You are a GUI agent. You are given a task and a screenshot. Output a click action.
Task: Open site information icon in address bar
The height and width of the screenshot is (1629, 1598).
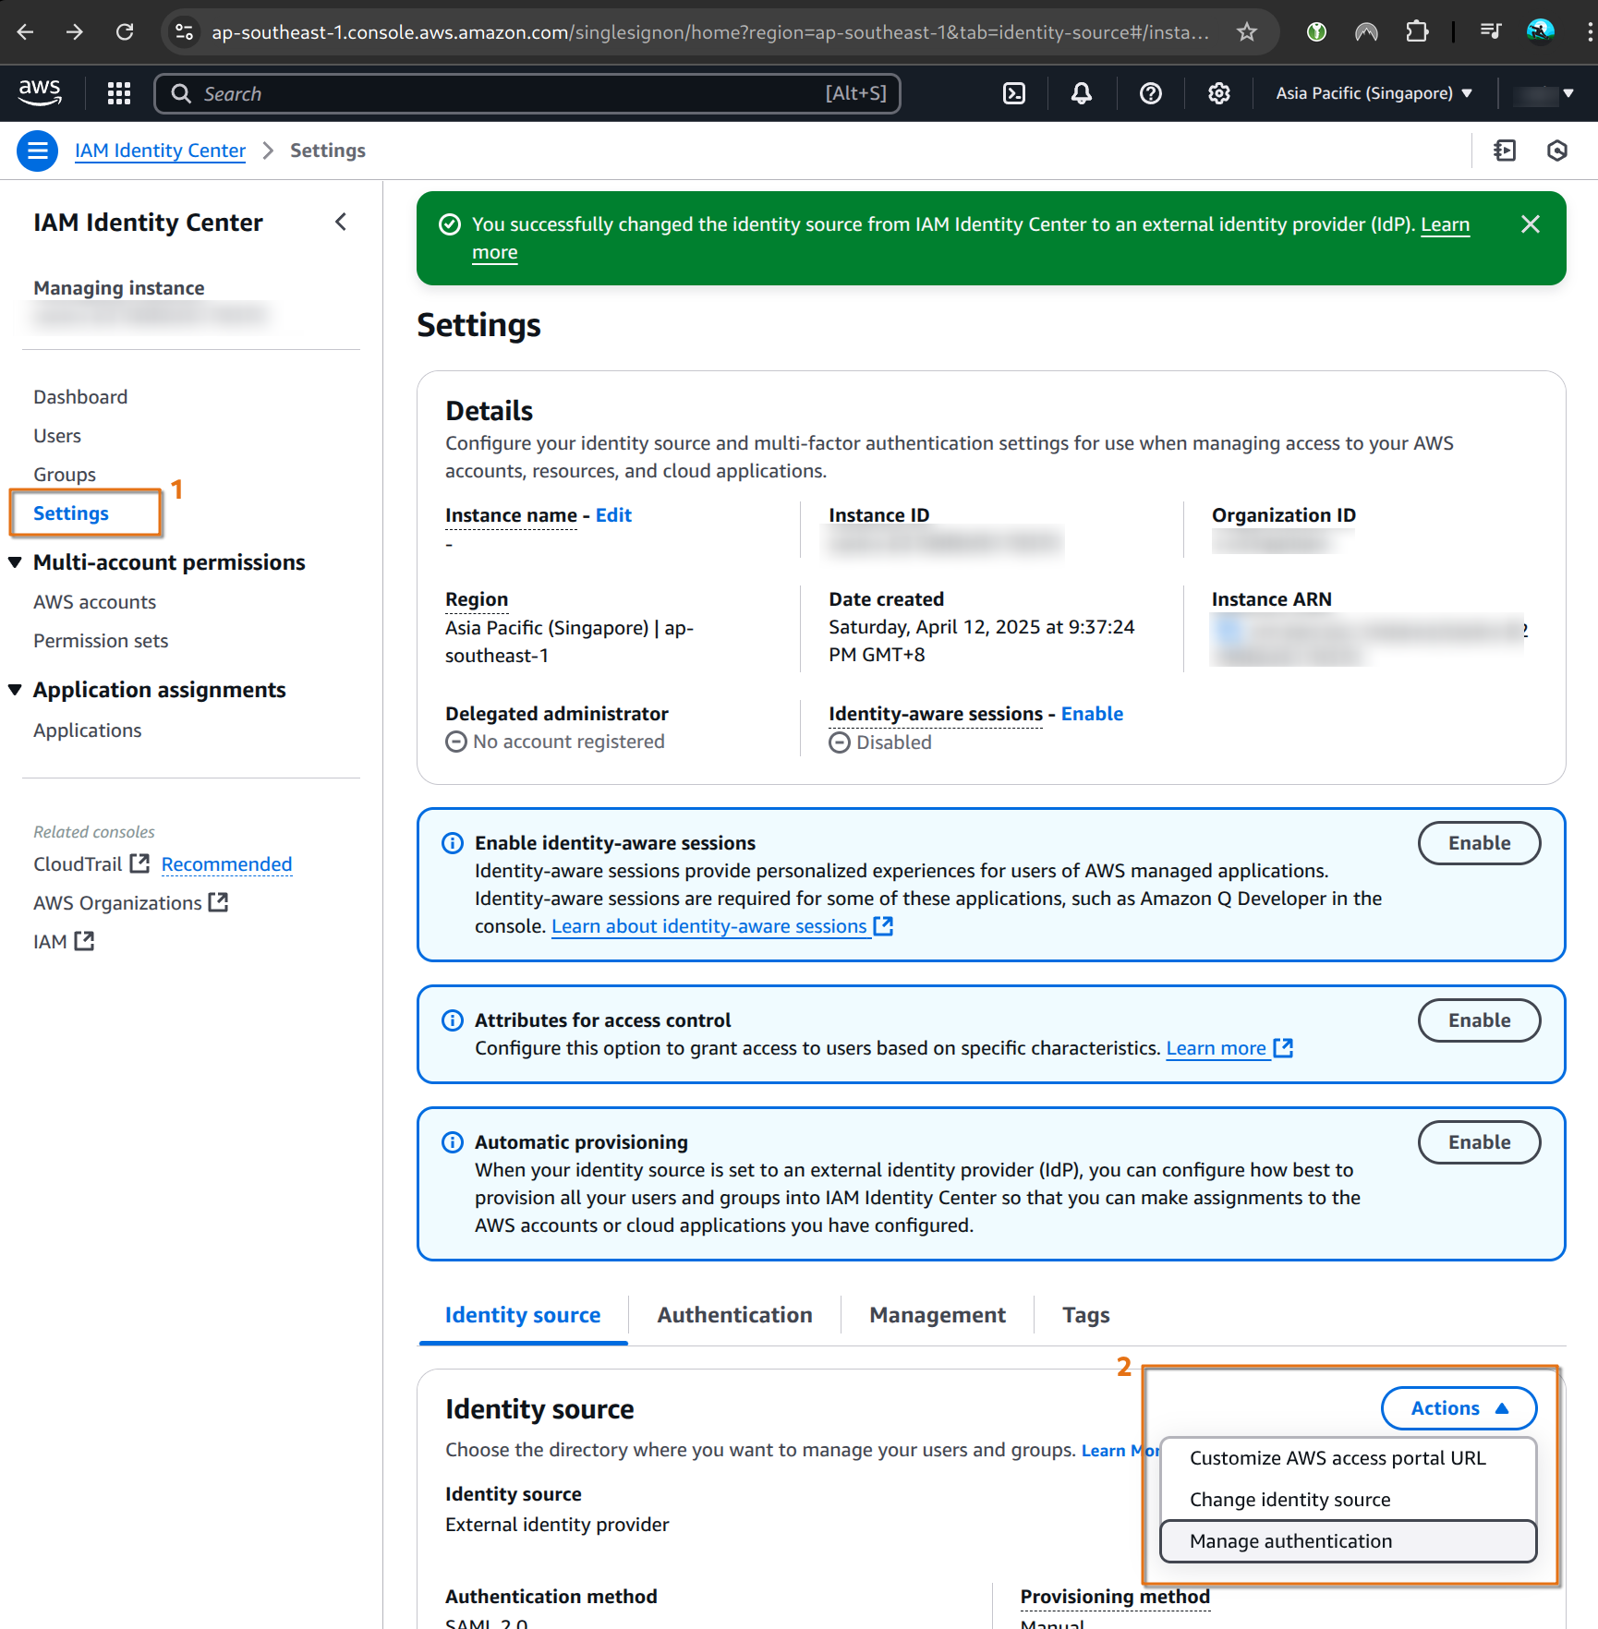click(185, 32)
